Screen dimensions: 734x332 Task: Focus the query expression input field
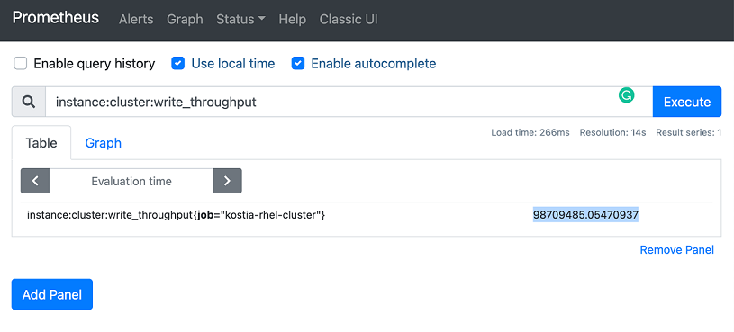(349, 102)
